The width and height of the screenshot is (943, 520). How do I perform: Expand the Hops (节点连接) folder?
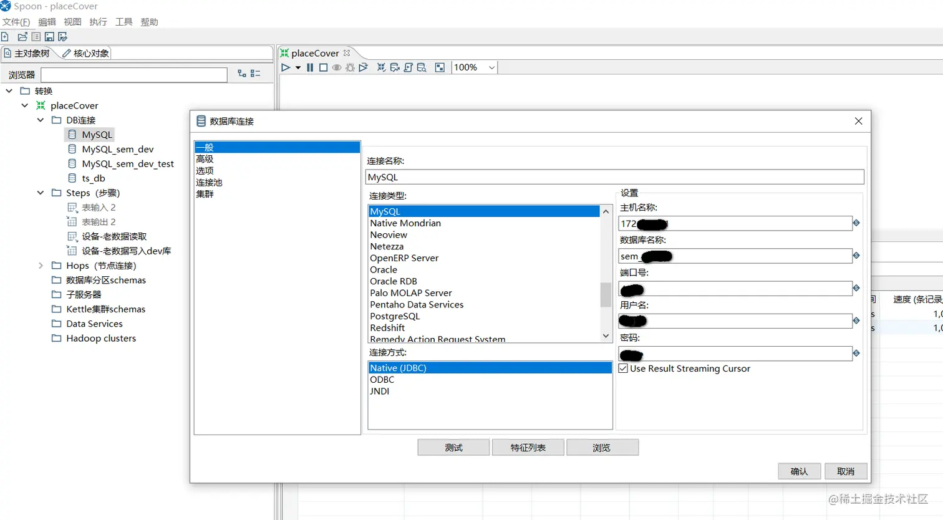pos(41,266)
